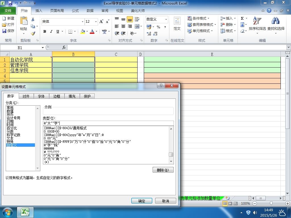Click the Excel help question mark icon

[x=269, y=11]
